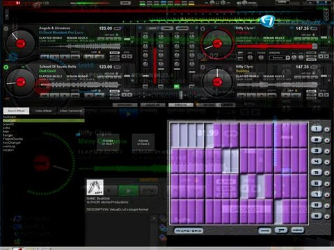The width and height of the screenshot is (334, 250).
Task: Click the 123.00 BPM value on Angels & Airwaves deck
Action: click(x=106, y=28)
